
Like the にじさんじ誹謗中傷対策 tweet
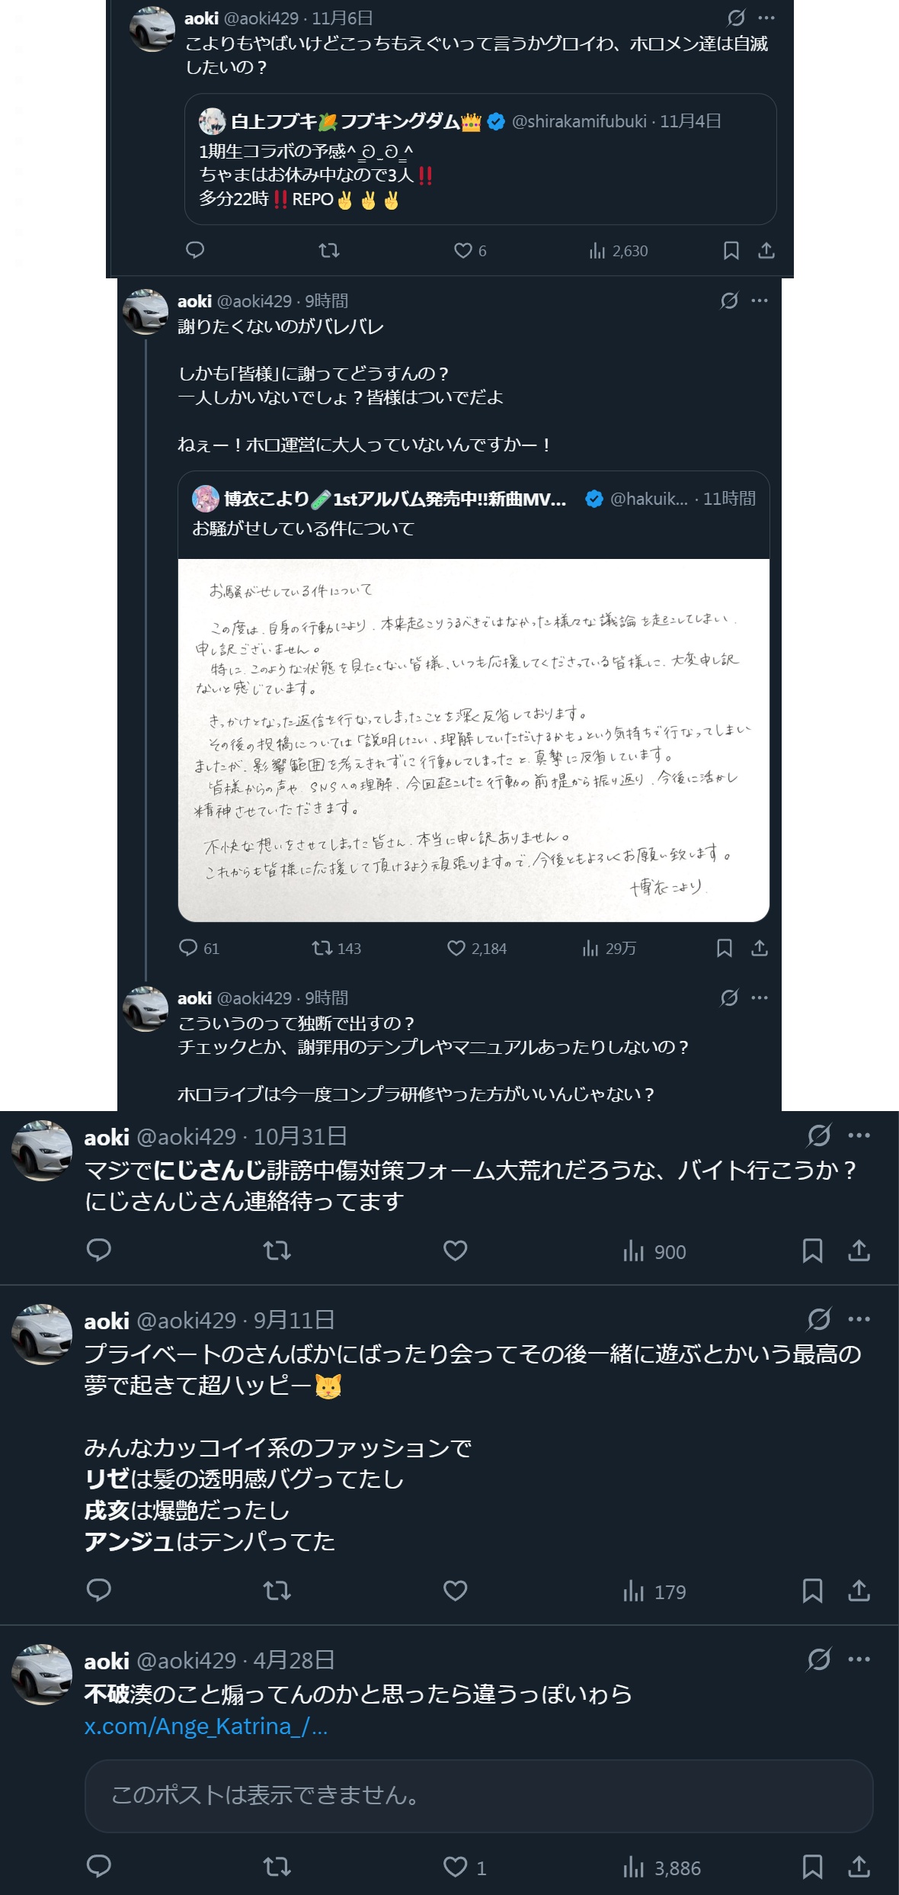coord(456,1251)
